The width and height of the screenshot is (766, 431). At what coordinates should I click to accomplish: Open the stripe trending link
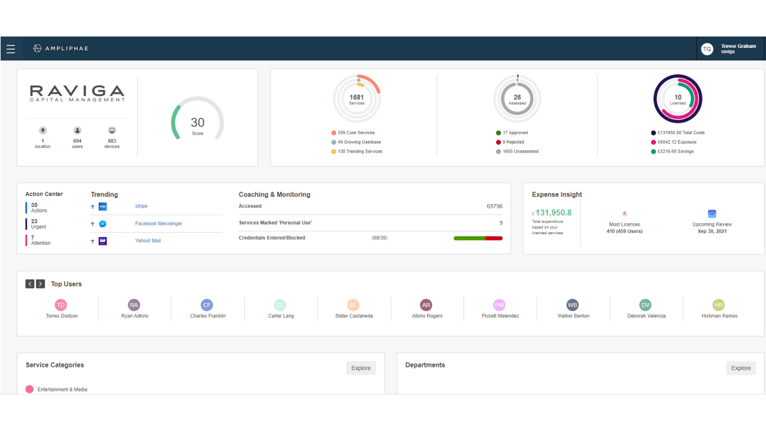141,207
